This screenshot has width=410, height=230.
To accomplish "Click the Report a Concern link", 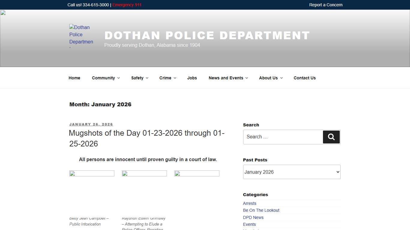I will (x=326, y=5).
